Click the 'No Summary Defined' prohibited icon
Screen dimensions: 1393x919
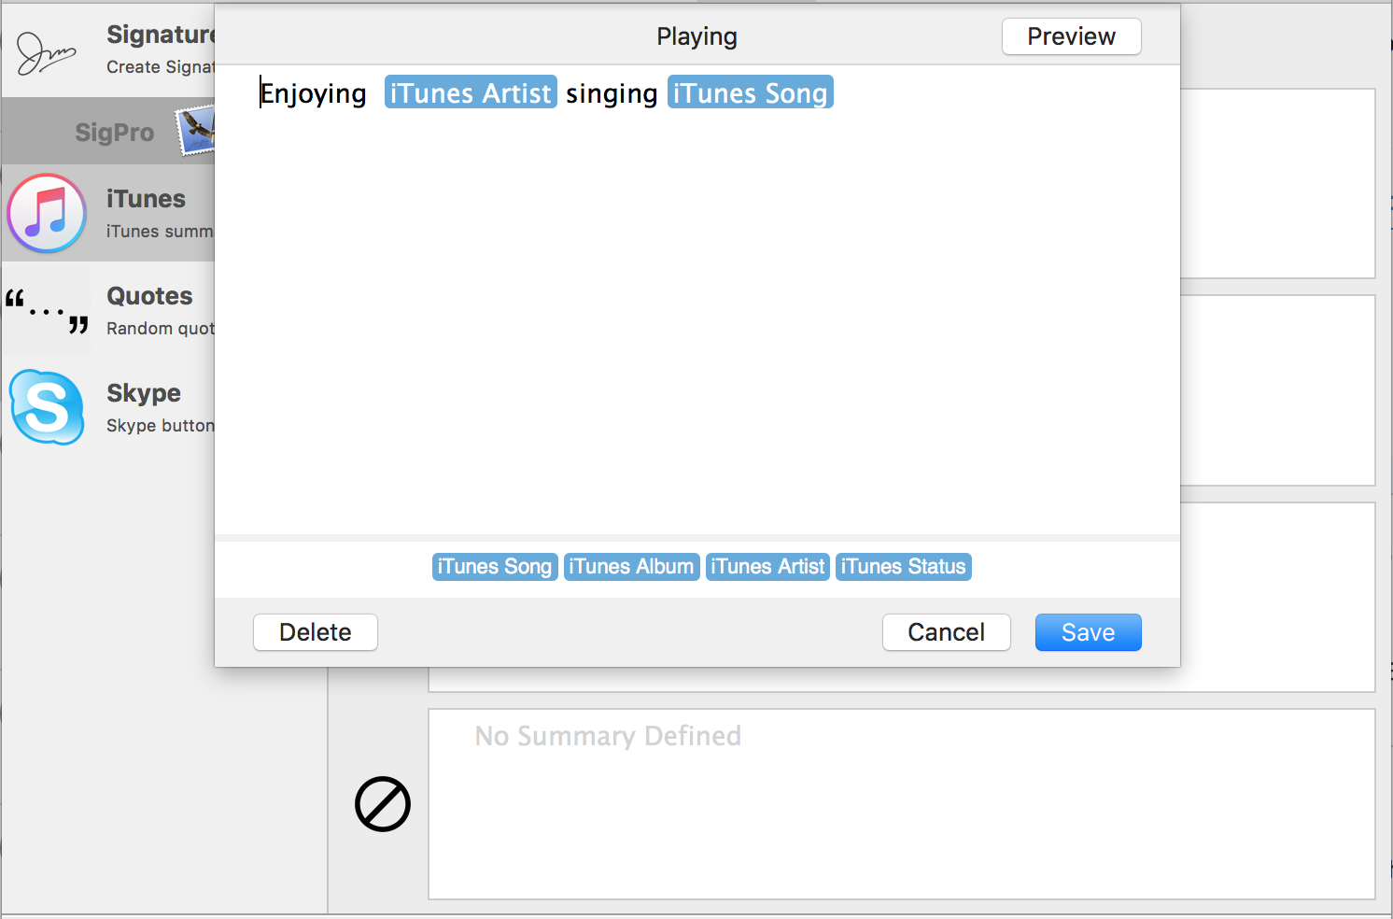[383, 804]
